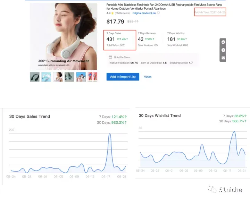Click Total Wishlist: 648 text
This screenshot has width=250, height=200.
click(178, 45)
